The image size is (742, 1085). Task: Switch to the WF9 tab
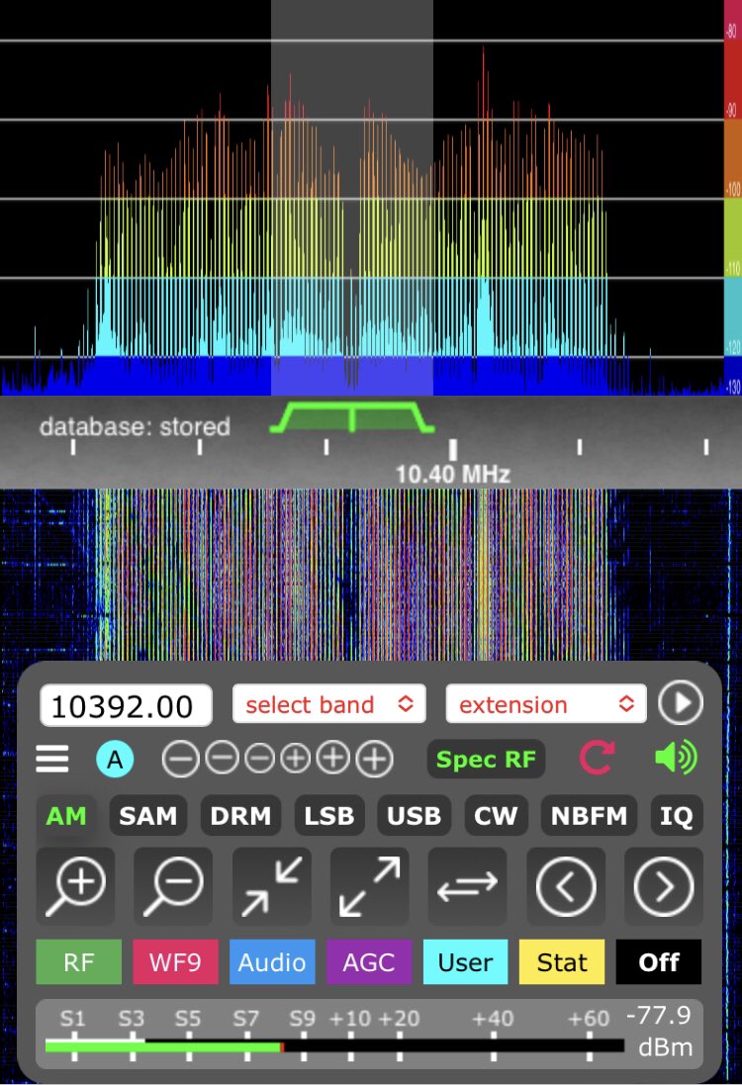click(175, 962)
